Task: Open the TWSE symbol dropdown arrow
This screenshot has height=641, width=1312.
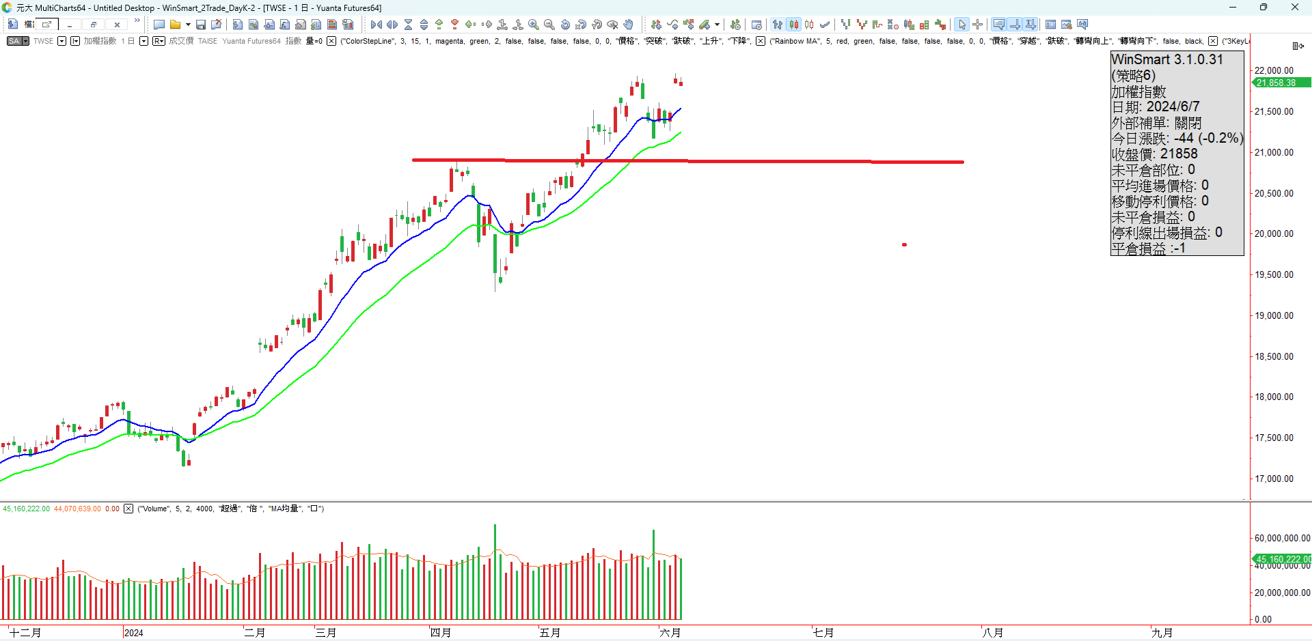Action: (61, 41)
